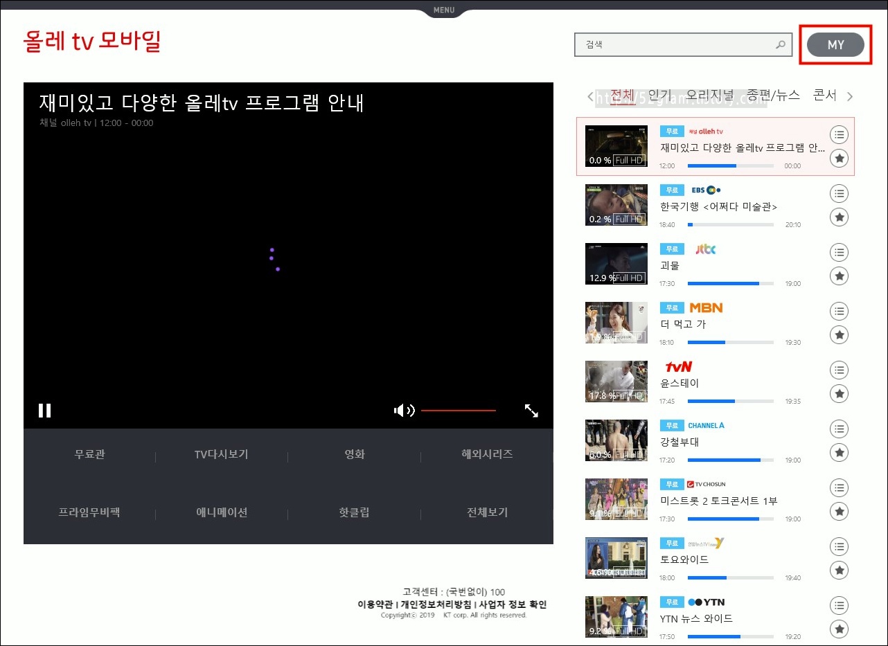The width and height of the screenshot is (888, 646).
Task: Click progress bar of 윤스테이 program
Action: (731, 401)
